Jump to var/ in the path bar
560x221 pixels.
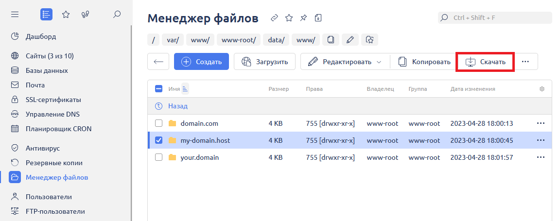click(173, 40)
